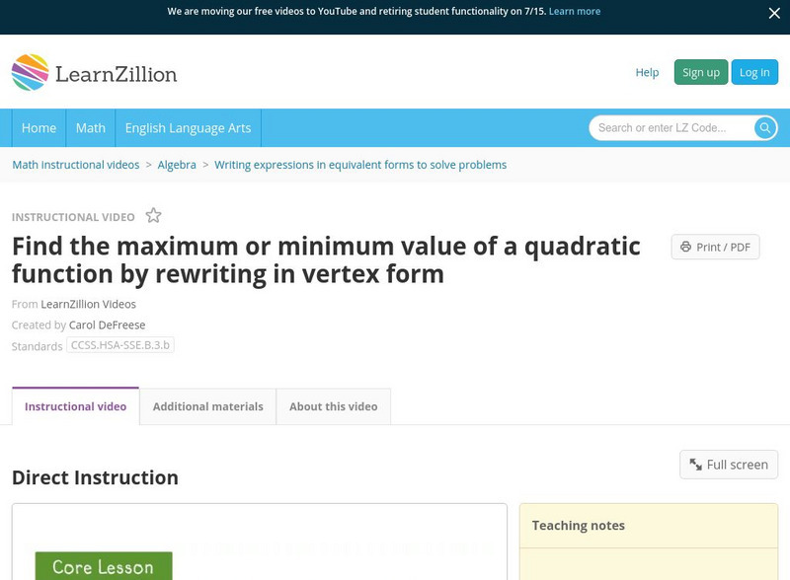
Task: Switch to the Additional materials tab
Action: (205, 405)
